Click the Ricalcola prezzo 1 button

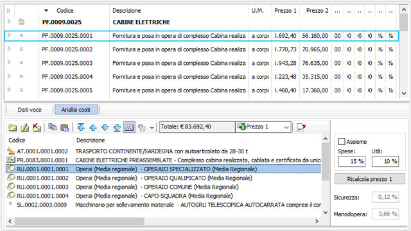click(x=370, y=179)
